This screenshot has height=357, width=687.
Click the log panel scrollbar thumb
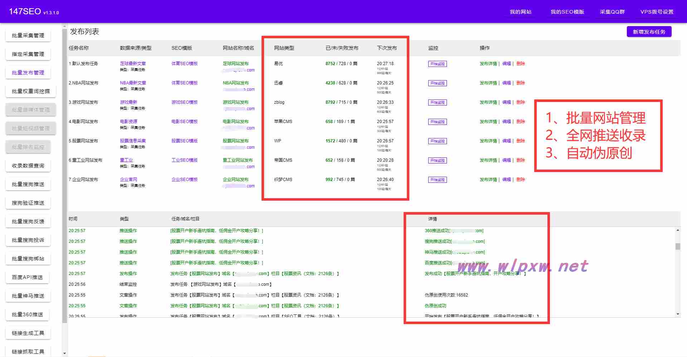tap(678, 246)
